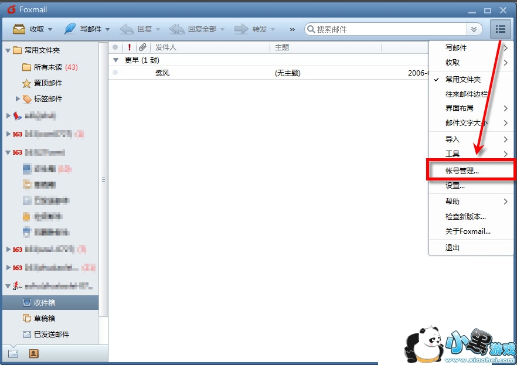
Task: Click the sidebar splitter handle
Action: (x=104, y=179)
